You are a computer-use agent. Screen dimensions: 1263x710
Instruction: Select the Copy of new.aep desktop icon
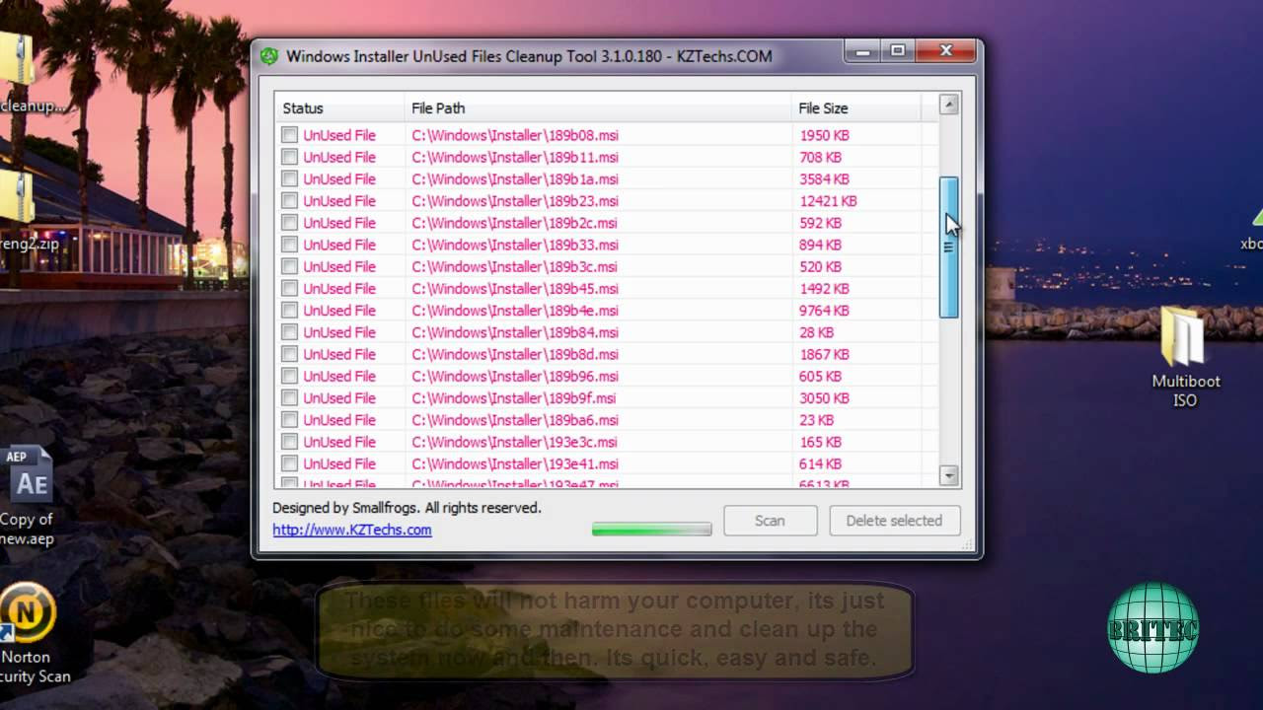pyautogui.click(x=27, y=497)
